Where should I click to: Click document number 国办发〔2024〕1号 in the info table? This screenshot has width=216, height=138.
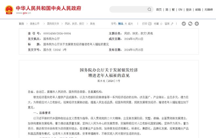pos(55,50)
